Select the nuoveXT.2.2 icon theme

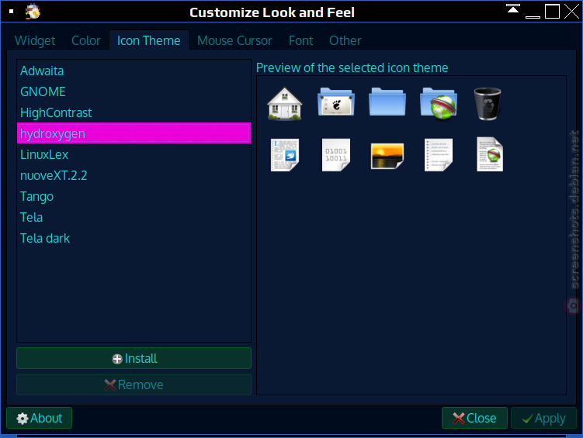pyautogui.click(x=134, y=175)
